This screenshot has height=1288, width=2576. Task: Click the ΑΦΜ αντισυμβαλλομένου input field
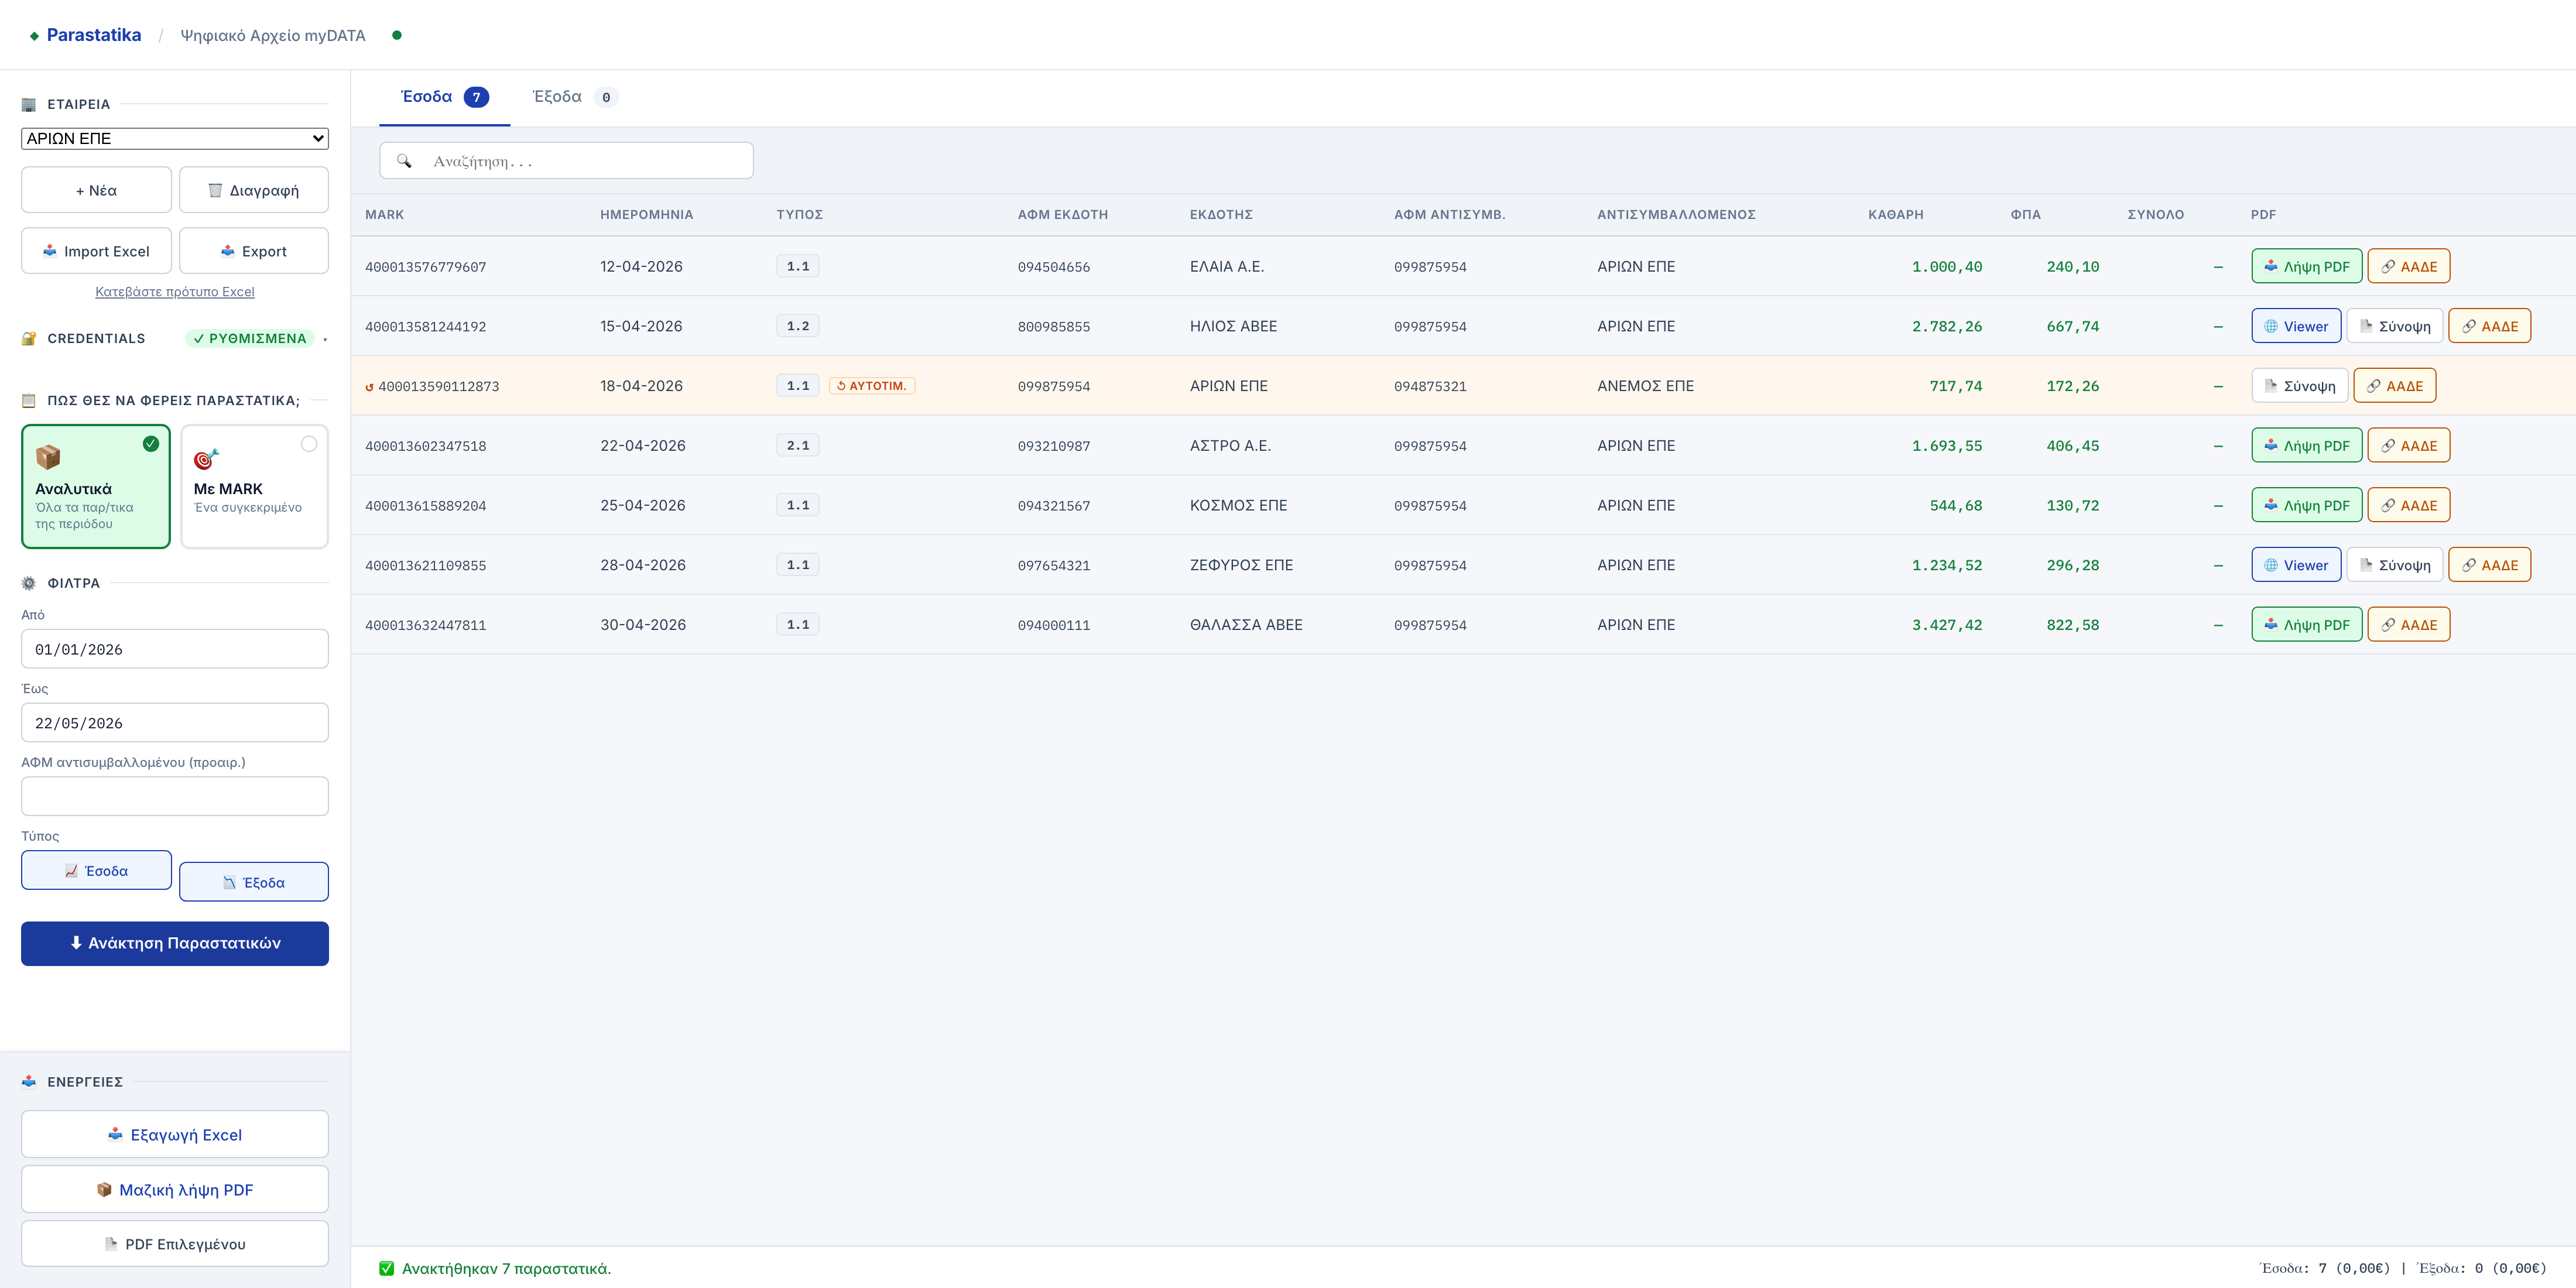coord(175,796)
